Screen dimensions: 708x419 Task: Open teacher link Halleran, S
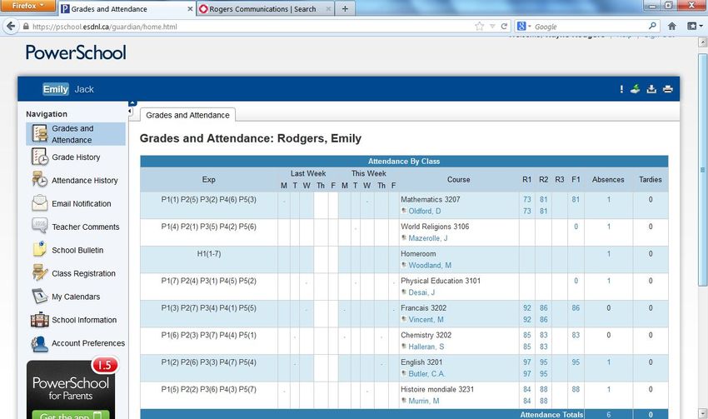tap(426, 347)
